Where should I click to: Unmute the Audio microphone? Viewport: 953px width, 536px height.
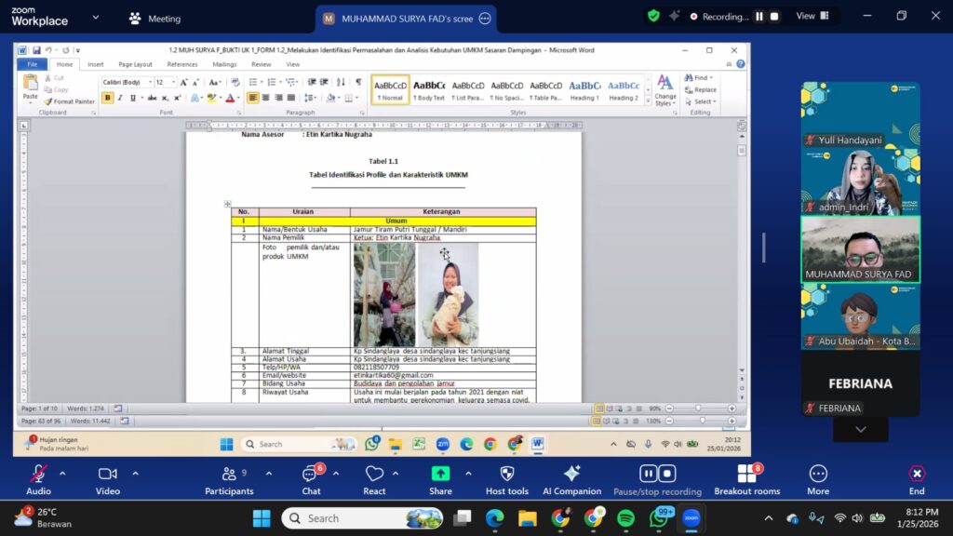(x=38, y=476)
